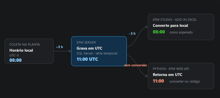Click the Retorna em UTC heading
Screen dimensions: 220x98
tap(168, 75)
